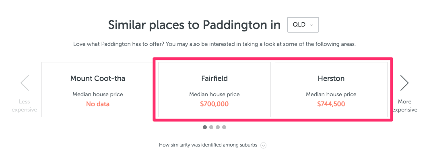Click the right arrow for more expensive suburbs
427x157 pixels.
(x=404, y=83)
